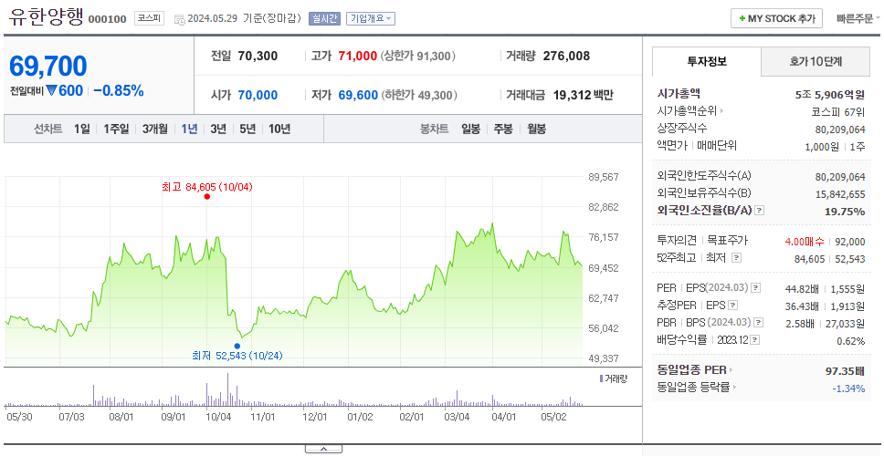Open the 빠른주문 dropdown

pos(858,18)
